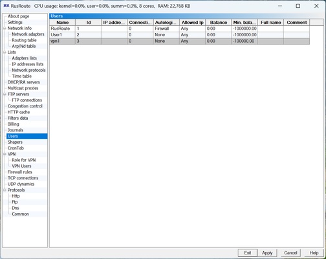This screenshot has height=259, width=326.
Task: Sort users by Id column header
Action: pos(89,23)
